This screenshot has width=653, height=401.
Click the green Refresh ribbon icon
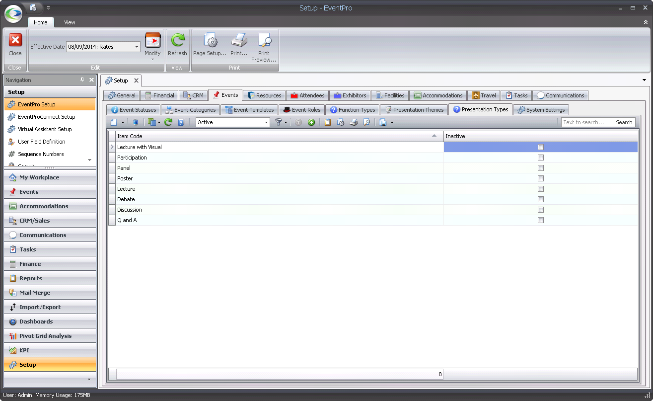point(177,40)
